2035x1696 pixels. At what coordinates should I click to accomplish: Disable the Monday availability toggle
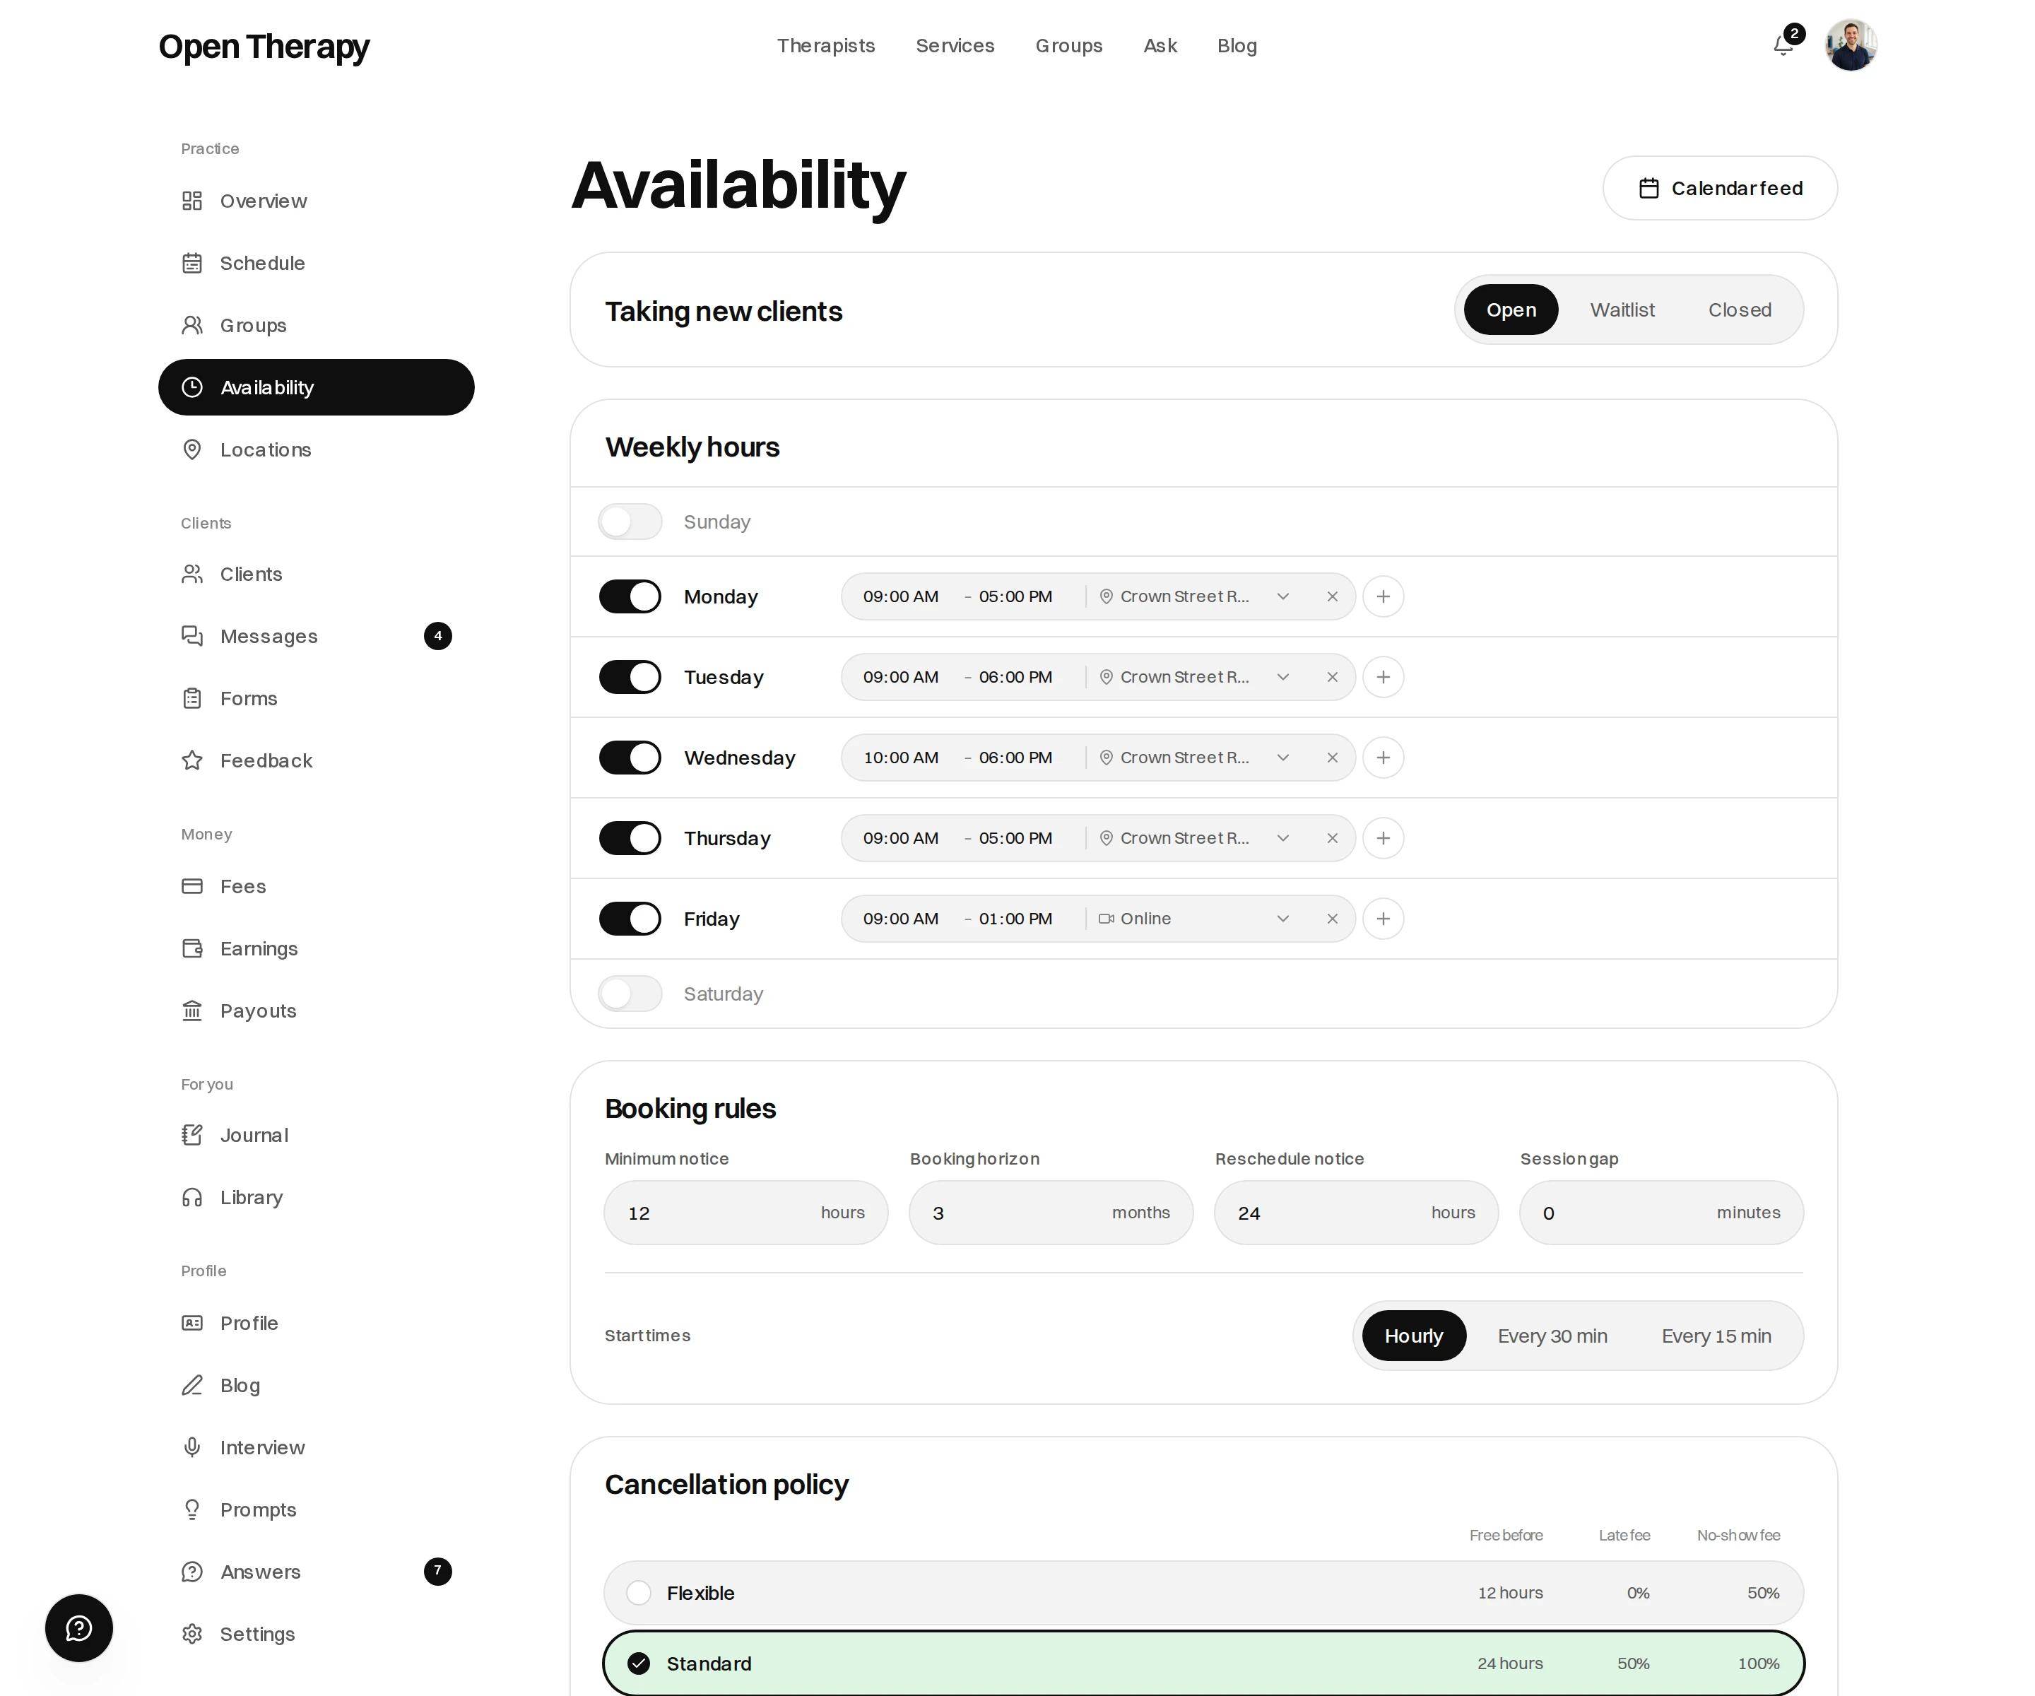(x=630, y=596)
